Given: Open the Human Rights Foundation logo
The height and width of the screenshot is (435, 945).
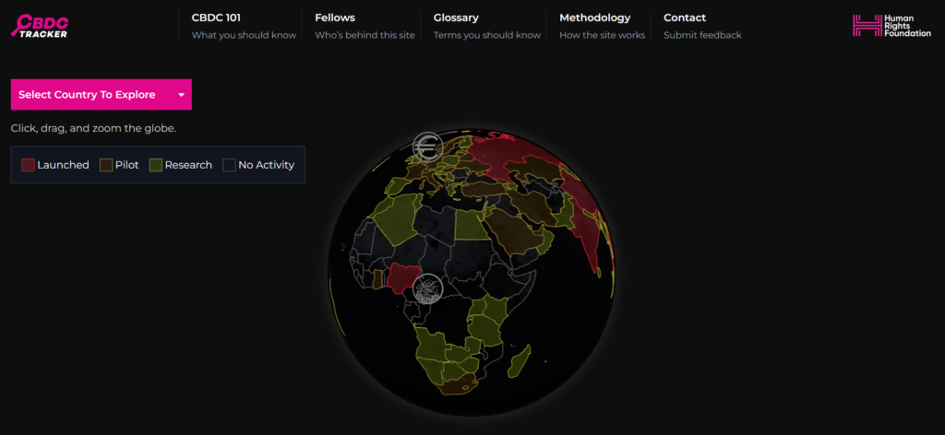Looking at the screenshot, I should (x=891, y=26).
